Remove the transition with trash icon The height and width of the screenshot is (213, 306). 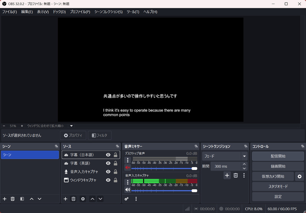coord(236,176)
